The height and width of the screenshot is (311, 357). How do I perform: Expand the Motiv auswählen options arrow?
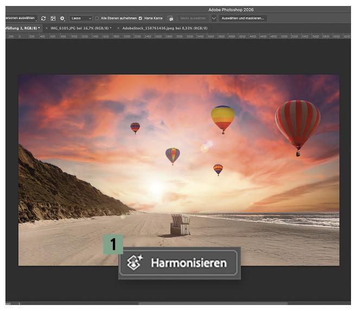click(x=214, y=18)
